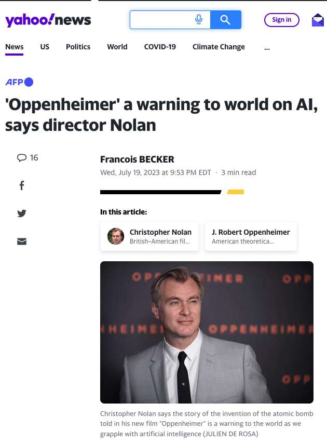The width and height of the screenshot is (327, 443).
Task: Share article via Facebook icon
Action: (x=22, y=185)
